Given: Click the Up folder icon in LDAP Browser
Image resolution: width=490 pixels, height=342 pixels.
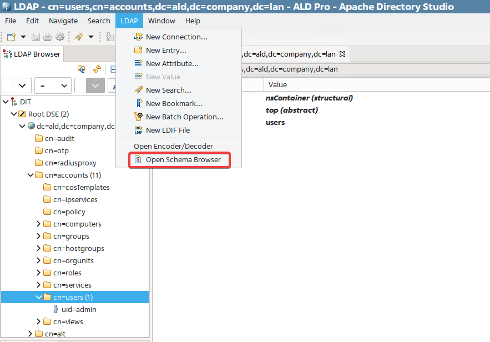Looking at the screenshot, I should 81,69.
